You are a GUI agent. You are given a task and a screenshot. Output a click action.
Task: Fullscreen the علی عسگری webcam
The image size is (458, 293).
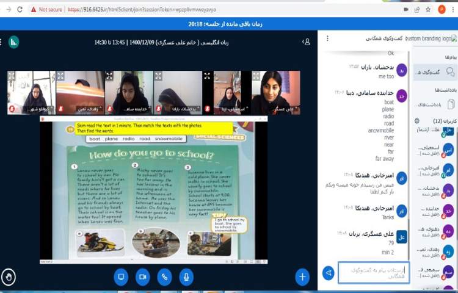[x=256, y=76]
